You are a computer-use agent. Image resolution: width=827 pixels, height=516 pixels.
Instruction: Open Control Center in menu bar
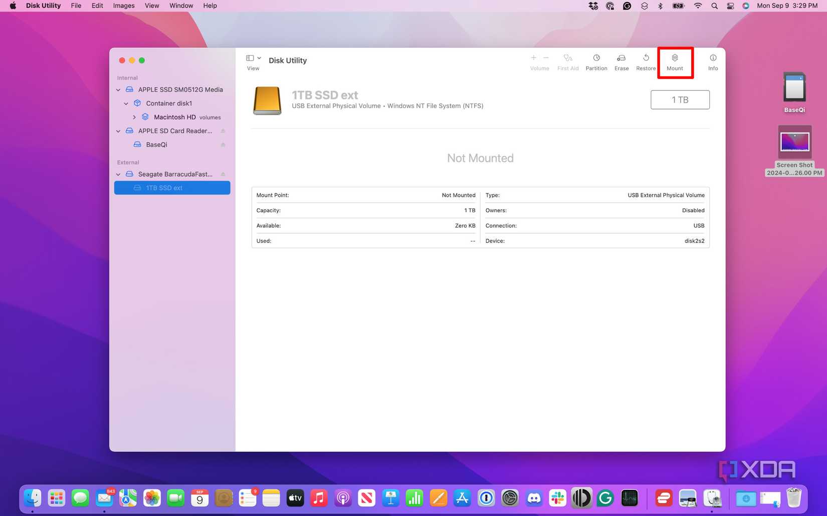[x=730, y=6]
